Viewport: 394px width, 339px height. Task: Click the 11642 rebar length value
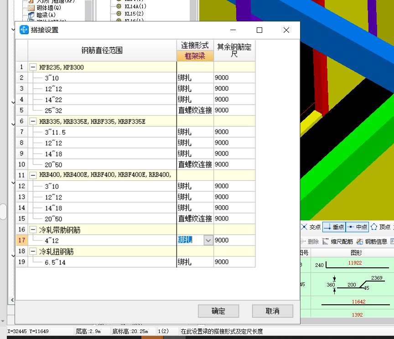(x=358, y=302)
